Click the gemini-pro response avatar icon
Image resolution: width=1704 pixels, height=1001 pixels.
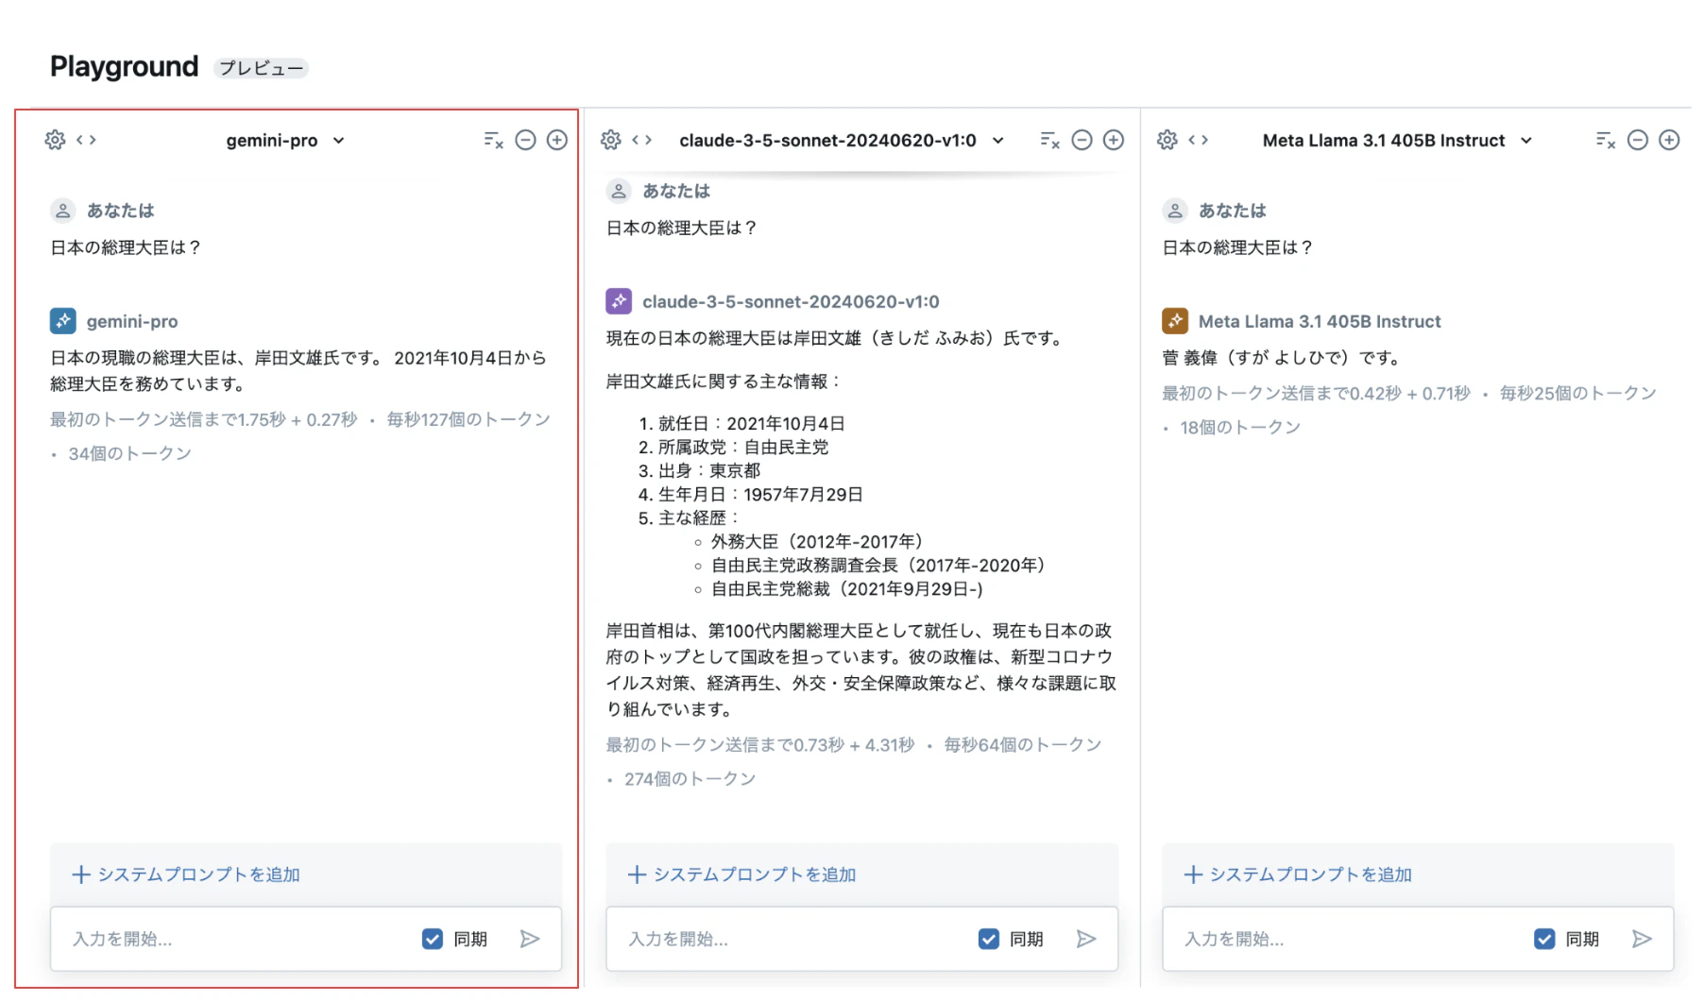coord(63,321)
